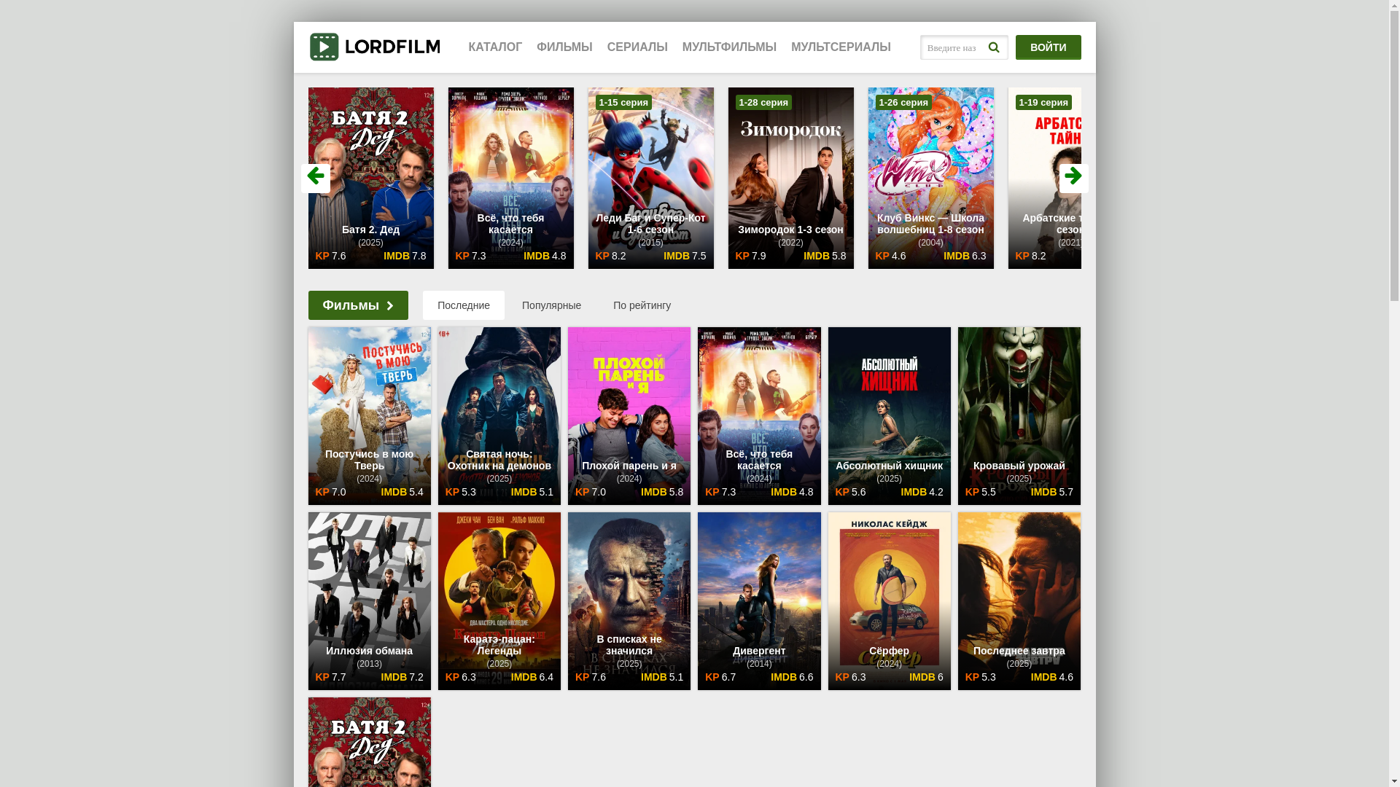The height and width of the screenshot is (787, 1400).
Task: Open Плохой парень и я movie
Action: click(x=629, y=415)
